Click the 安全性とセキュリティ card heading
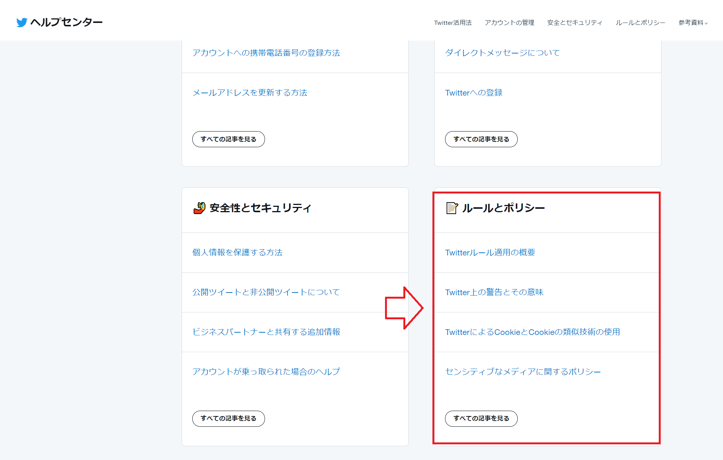723x460 pixels. (x=260, y=208)
